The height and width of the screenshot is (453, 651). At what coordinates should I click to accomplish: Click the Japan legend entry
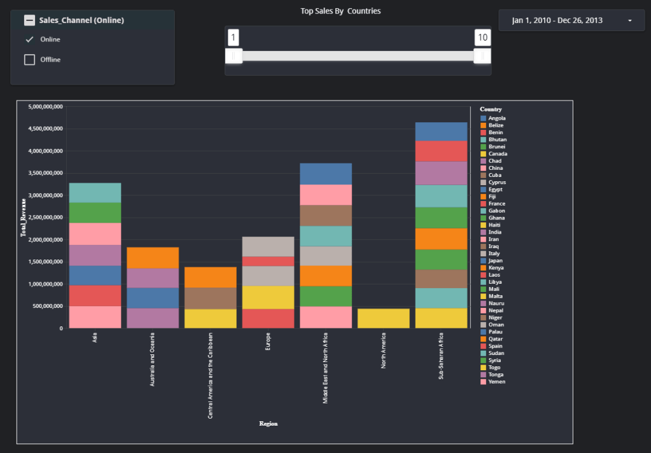point(496,260)
